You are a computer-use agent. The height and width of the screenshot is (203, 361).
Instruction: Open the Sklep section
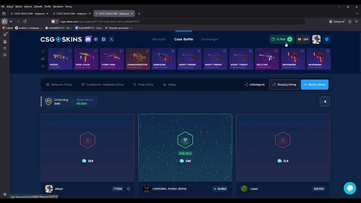click(x=169, y=85)
